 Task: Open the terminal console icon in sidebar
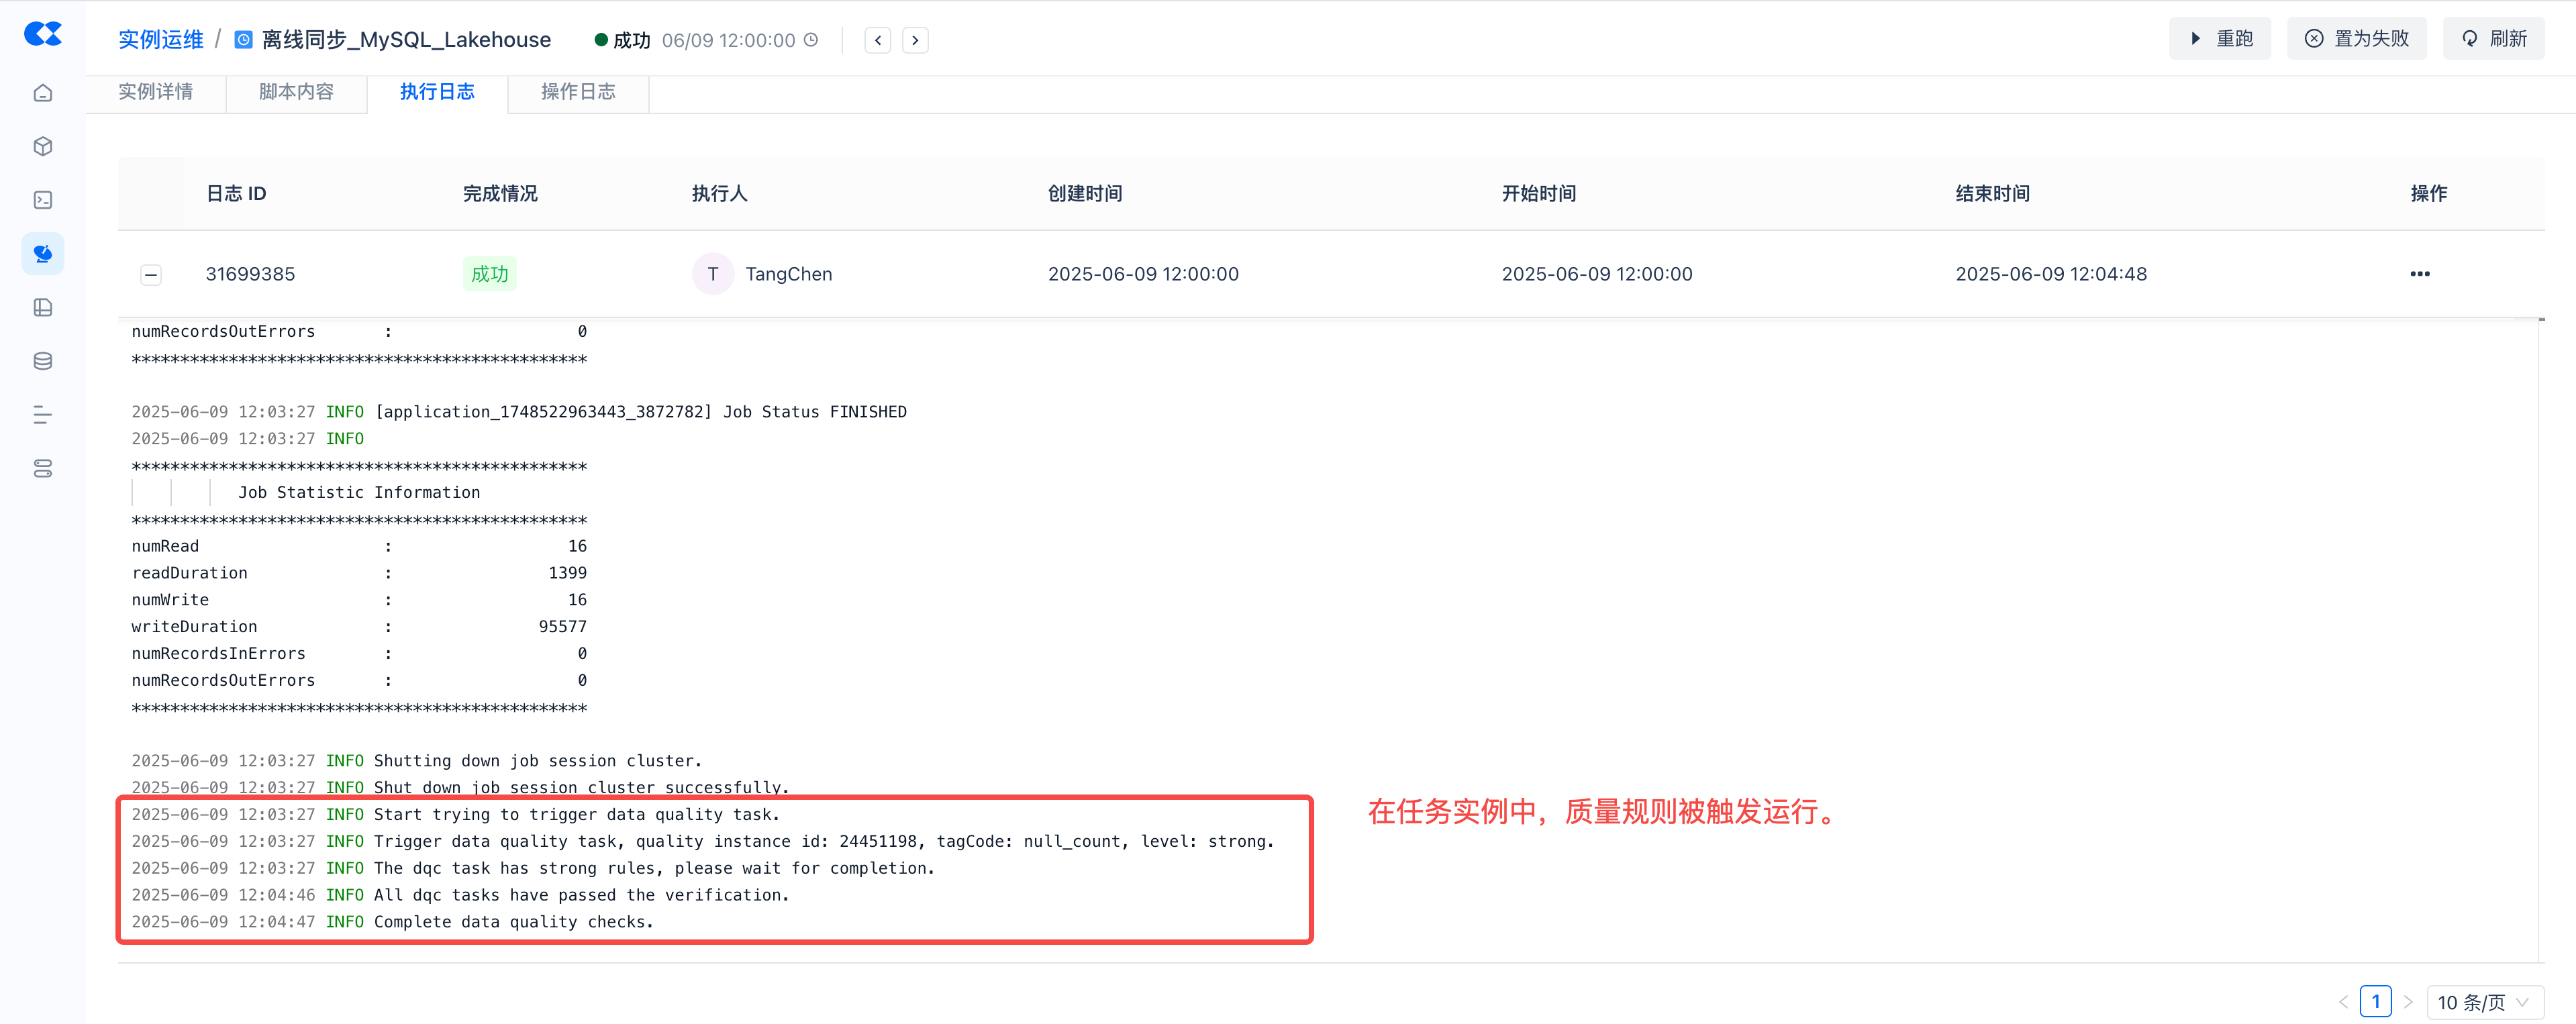42,200
